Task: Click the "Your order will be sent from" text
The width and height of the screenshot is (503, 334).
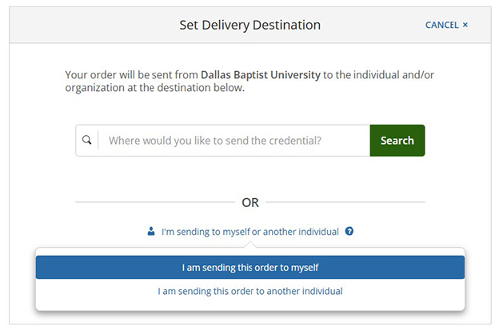Action: pyautogui.click(x=131, y=74)
